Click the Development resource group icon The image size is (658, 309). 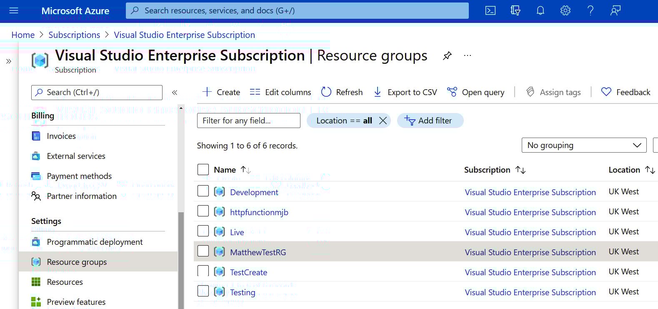[x=220, y=192]
